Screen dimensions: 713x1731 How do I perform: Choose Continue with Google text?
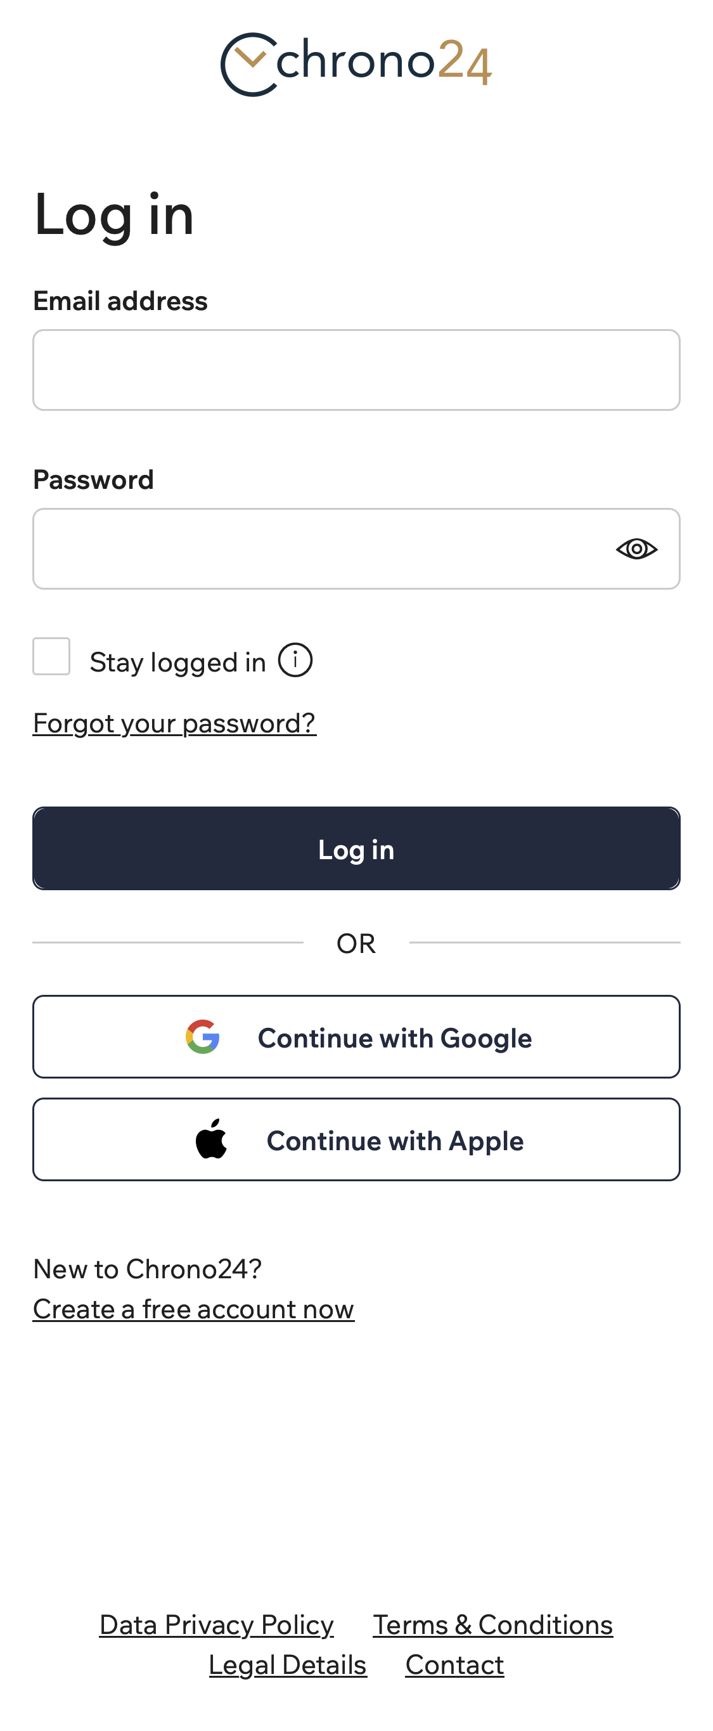pyautogui.click(x=395, y=1038)
